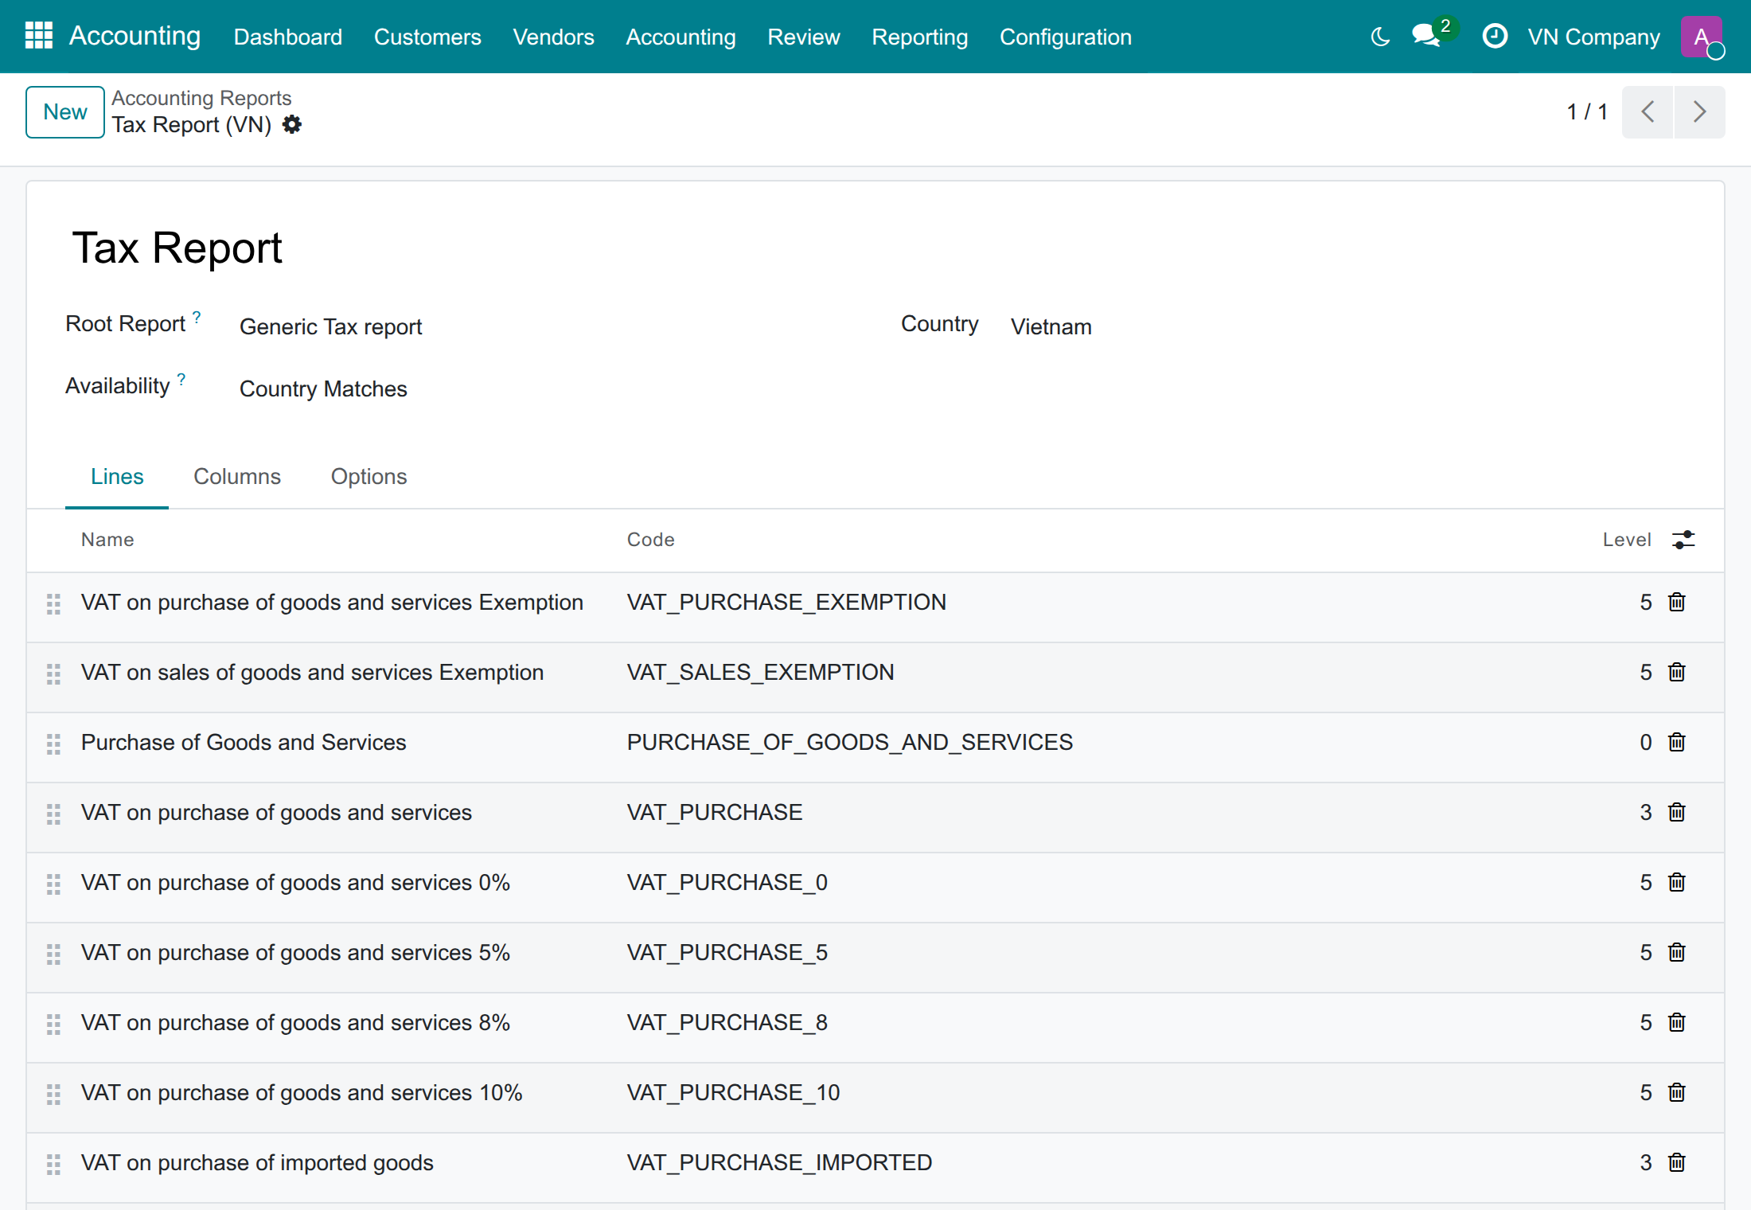Delete the VAT_PURCHASE_5 line
The width and height of the screenshot is (1751, 1210).
[1677, 953]
